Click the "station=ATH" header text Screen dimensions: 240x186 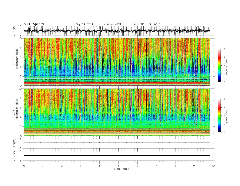pyautogui.click(x=112, y=24)
